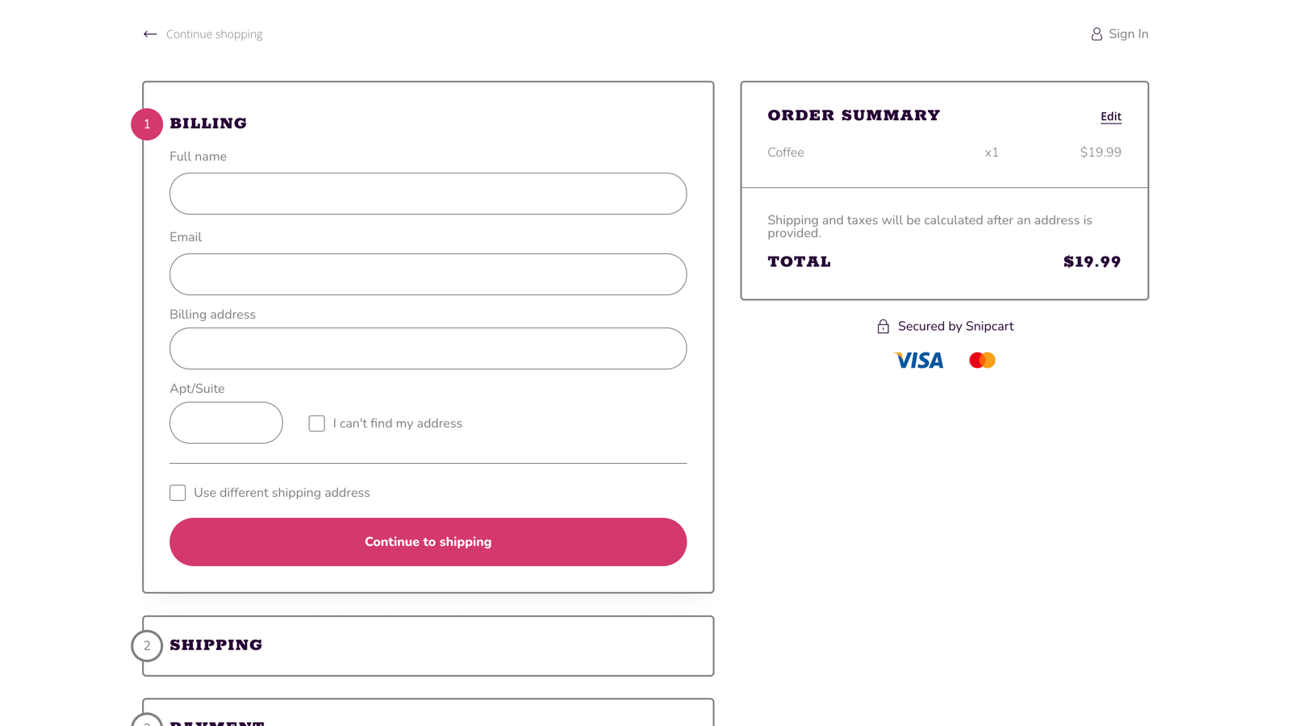Enable Use different shipping address
Screen dimensions: 1291x726
178,492
